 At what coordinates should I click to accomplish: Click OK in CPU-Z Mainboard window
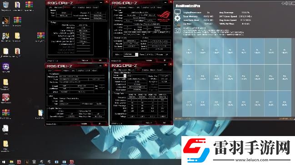tap(100, 124)
